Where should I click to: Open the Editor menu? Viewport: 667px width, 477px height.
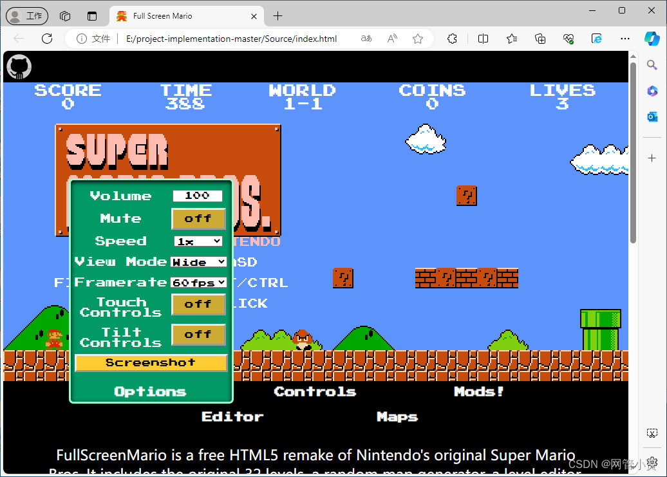(x=232, y=416)
